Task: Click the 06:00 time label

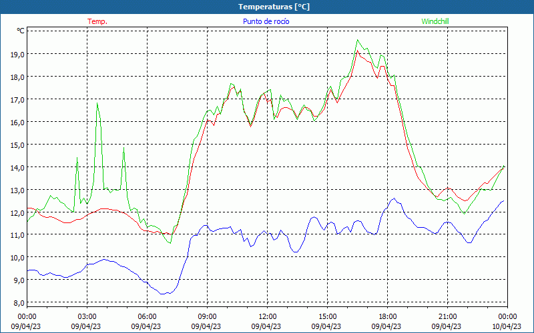Action: (147, 317)
